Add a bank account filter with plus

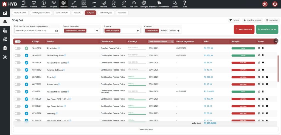click(x=97, y=31)
